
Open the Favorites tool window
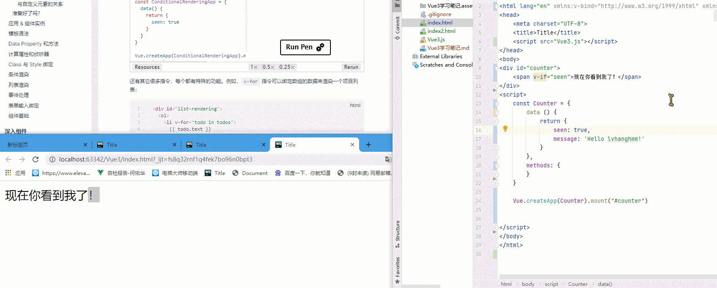point(397,270)
